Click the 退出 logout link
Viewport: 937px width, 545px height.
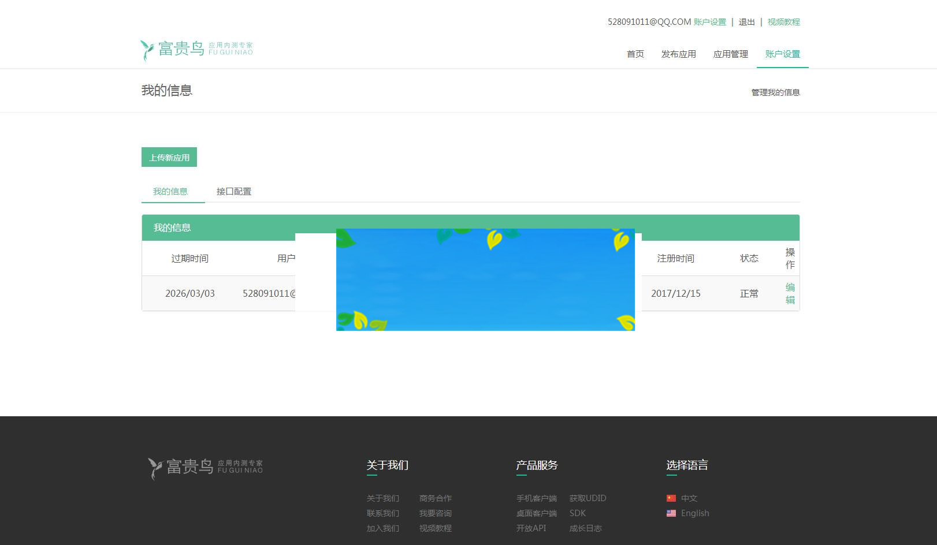click(746, 21)
